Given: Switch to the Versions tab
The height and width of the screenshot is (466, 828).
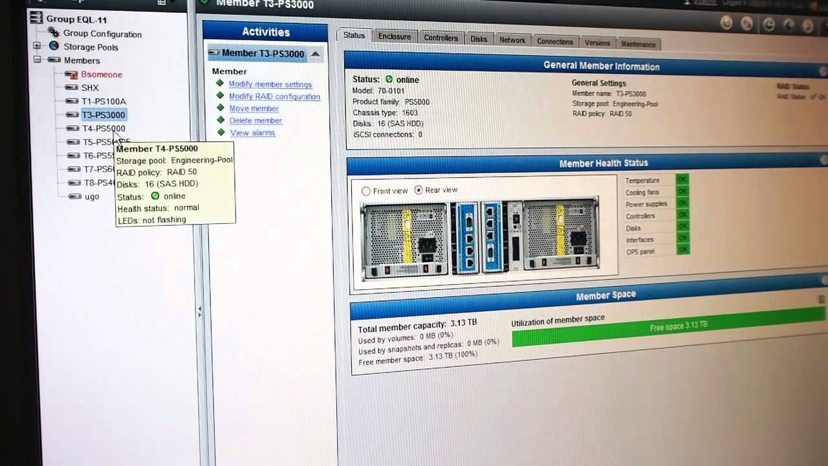Looking at the screenshot, I should (x=597, y=43).
